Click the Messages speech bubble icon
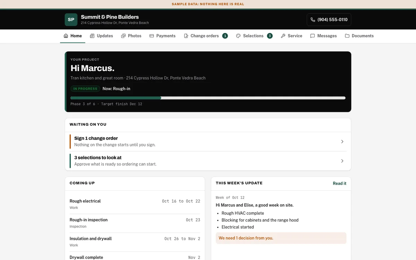Screen dimensions: 416x260 [312, 36]
